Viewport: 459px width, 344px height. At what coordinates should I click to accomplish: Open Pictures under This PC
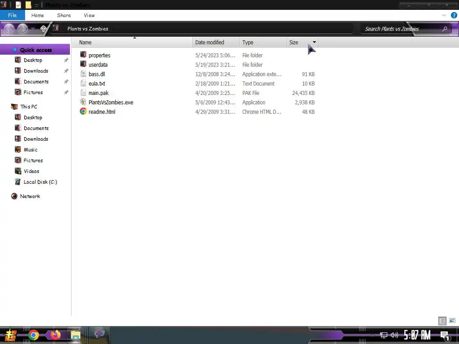point(33,160)
